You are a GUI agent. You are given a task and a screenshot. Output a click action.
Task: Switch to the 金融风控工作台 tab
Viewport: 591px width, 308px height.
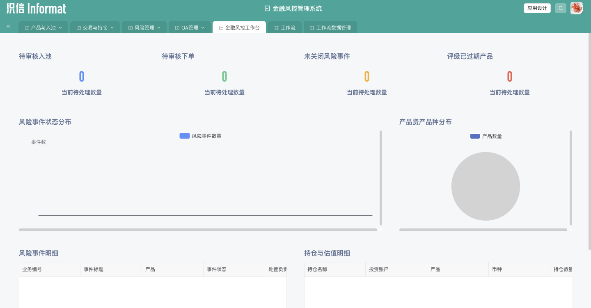pyautogui.click(x=239, y=27)
